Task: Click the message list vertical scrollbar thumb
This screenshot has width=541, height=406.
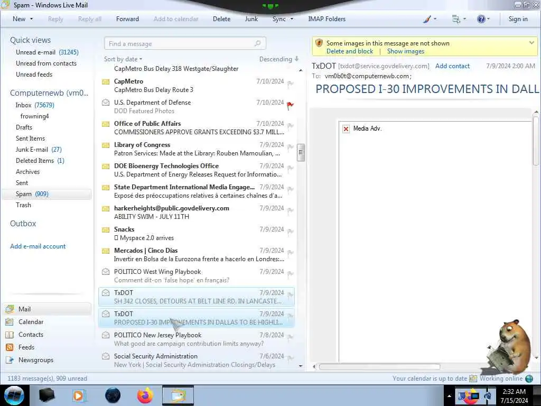Action: 301,152
